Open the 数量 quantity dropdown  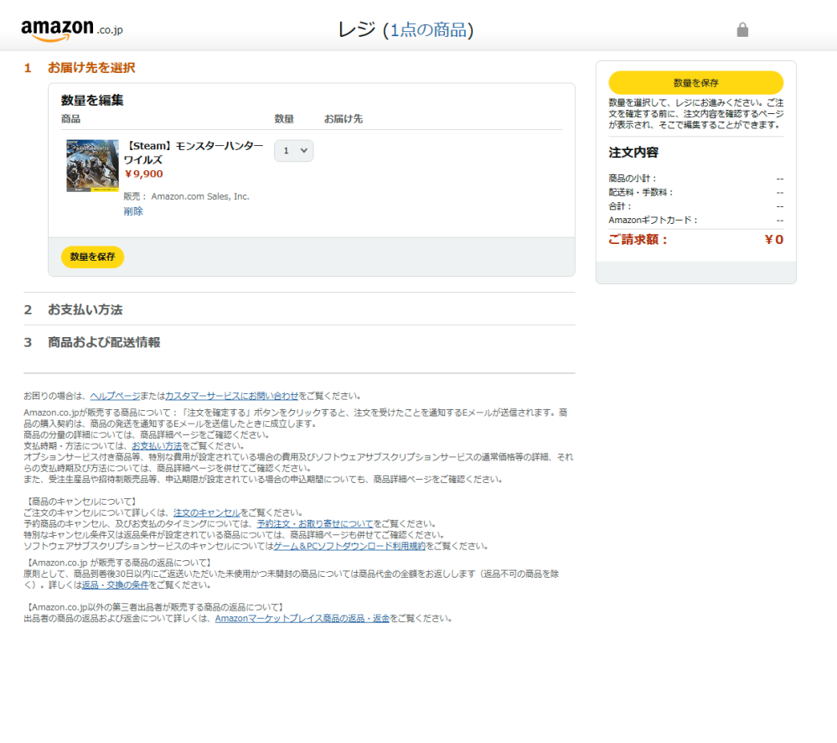pos(293,151)
